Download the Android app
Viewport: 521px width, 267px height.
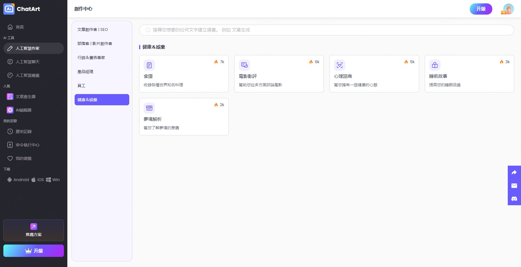click(x=18, y=180)
